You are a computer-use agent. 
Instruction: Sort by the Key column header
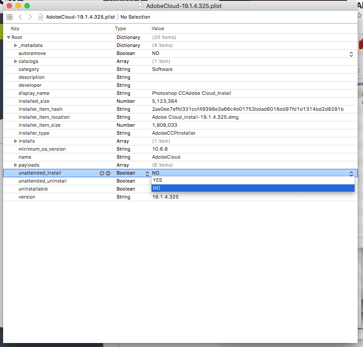coord(15,28)
